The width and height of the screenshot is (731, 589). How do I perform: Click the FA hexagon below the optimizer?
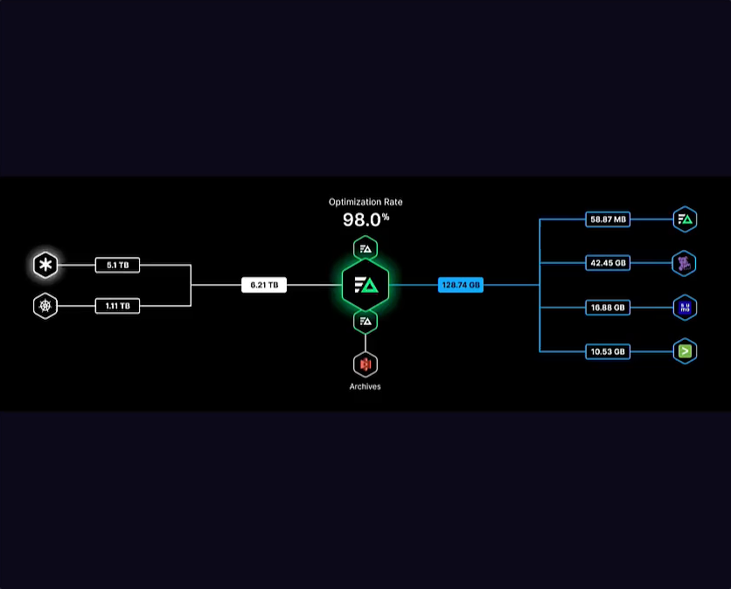(365, 321)
